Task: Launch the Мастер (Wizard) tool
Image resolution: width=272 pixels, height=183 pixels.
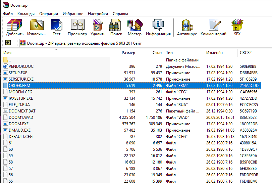Action: pyautogui.click(x=134, y=26)
